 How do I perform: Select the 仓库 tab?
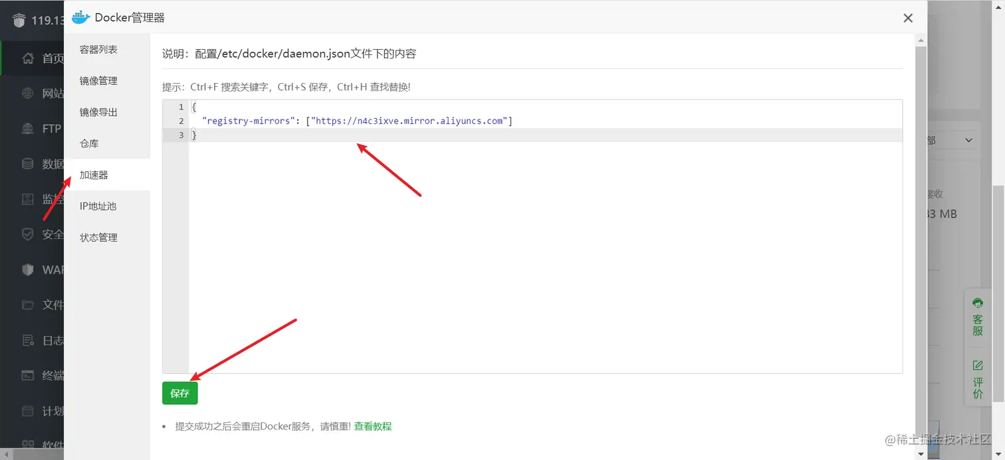pos(89,143)
